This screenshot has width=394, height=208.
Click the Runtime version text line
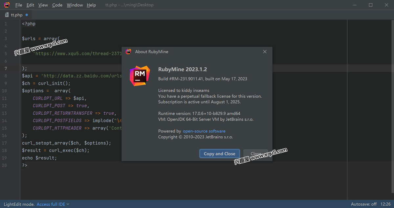click(199, 113)
